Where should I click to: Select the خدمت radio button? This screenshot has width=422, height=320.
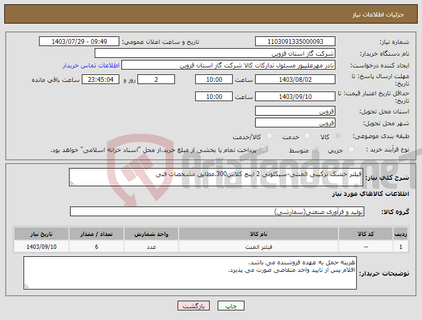(307, 136)
